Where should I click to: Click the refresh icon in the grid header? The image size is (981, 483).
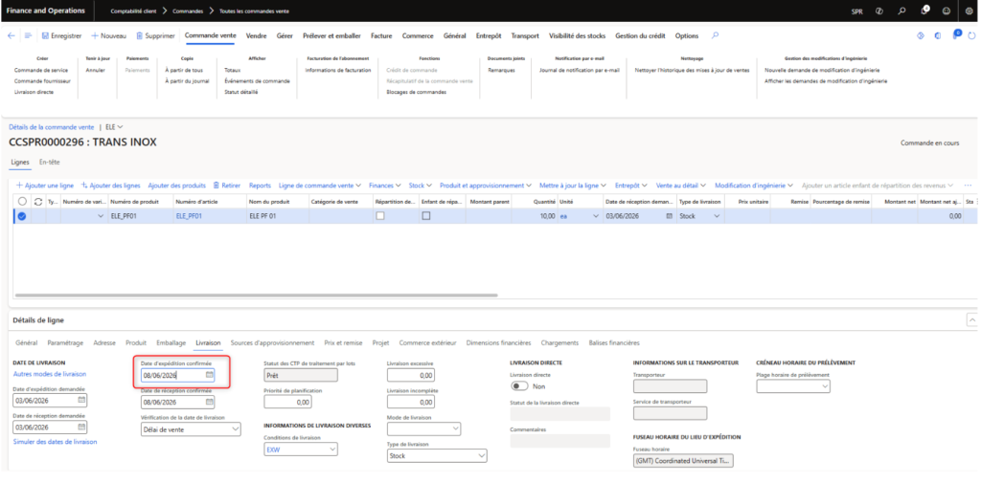pos(37,201)
